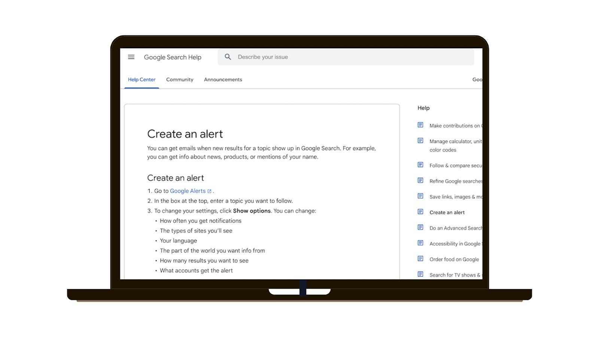599x337 pixels.
Task: Click the article icon beside "Make contributions"
Action: (420, 125)
